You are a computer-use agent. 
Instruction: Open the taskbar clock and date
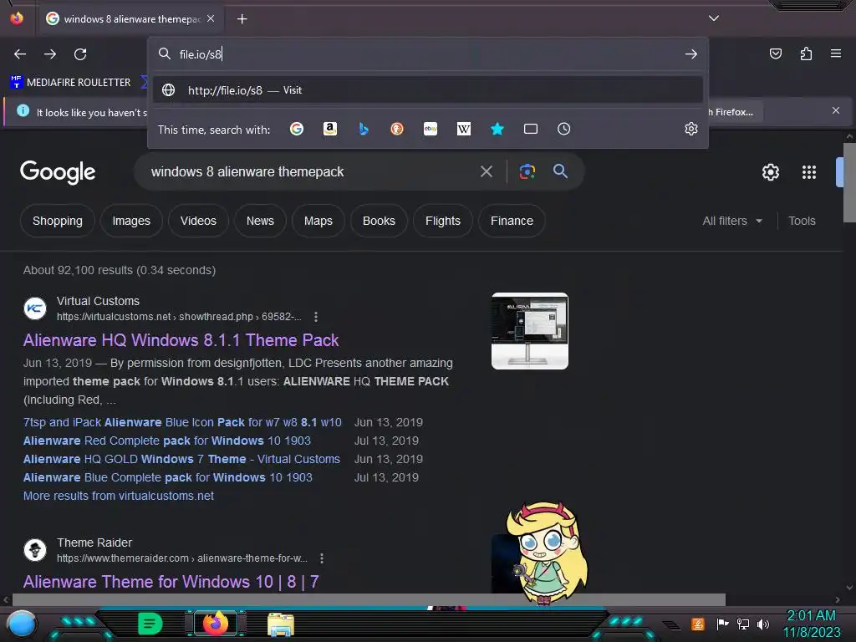(x=812, y=624)
